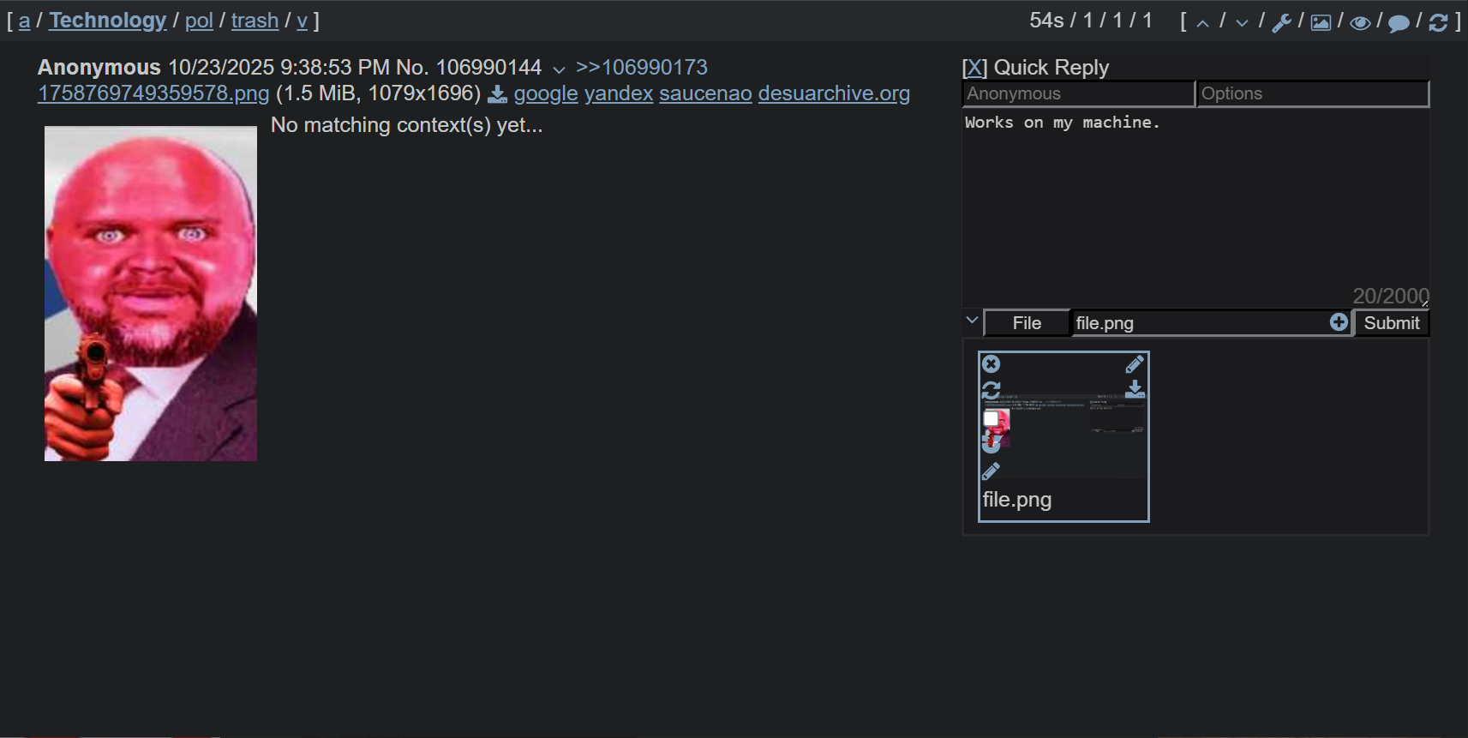Open the image gallery icon in header
Image resolution: width=1468 pixels, height=738 pixels.
[x=1321, y=22]
